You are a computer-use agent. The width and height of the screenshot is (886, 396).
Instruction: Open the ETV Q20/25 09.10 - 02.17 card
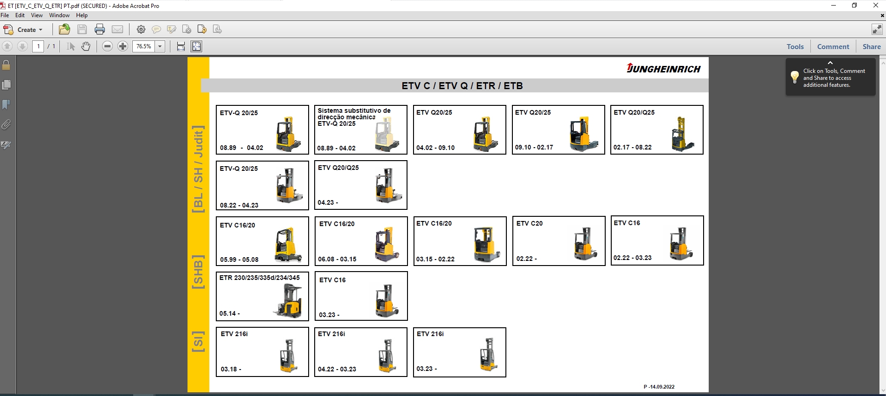coord(558,130)
